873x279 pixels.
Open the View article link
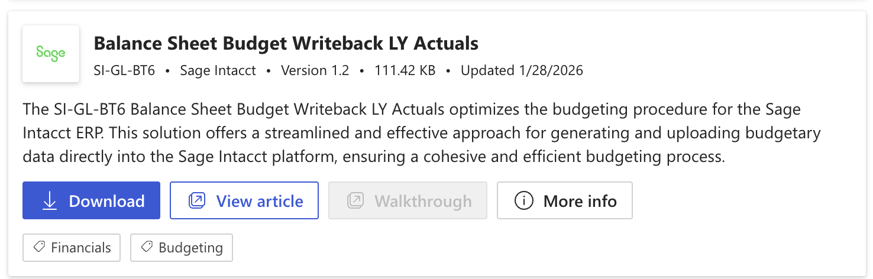tap(244, 201)
